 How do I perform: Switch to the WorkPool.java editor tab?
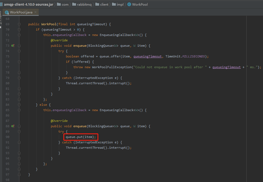point(21,12)
